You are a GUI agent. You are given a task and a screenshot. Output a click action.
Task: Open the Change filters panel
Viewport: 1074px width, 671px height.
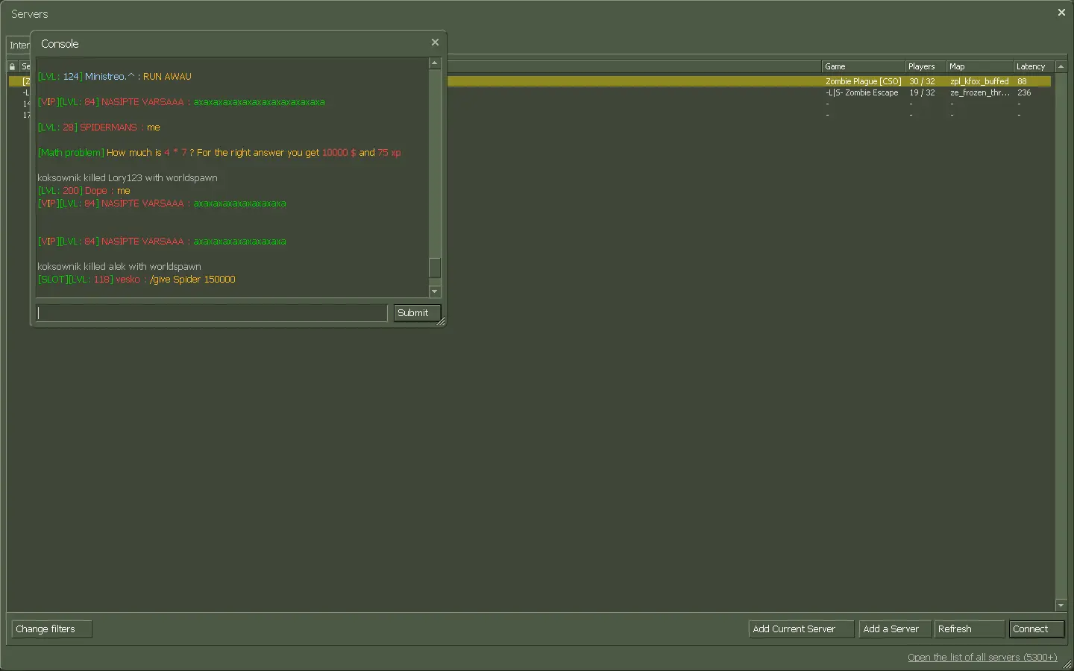tap(51, 629)
